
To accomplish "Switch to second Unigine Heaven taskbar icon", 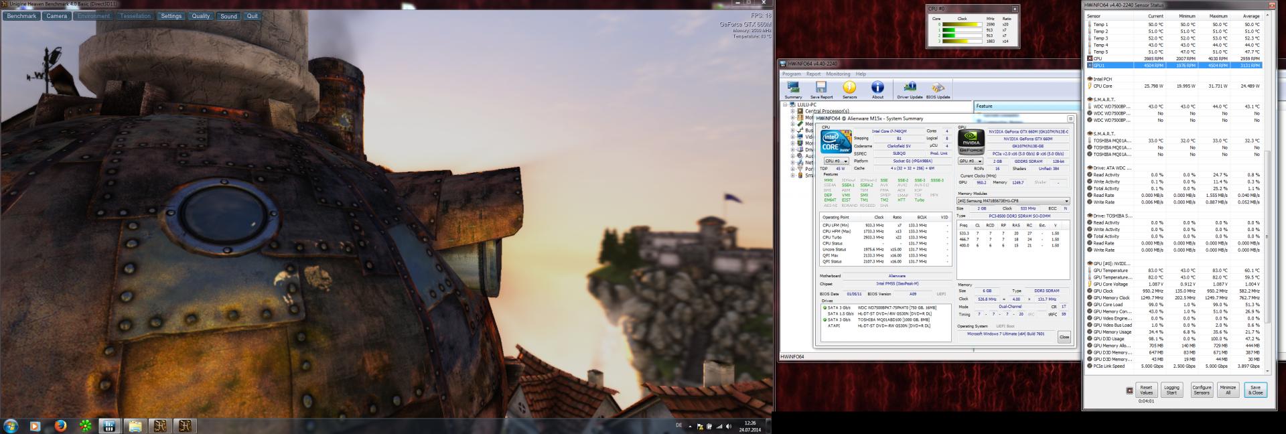I will [185, 425].
